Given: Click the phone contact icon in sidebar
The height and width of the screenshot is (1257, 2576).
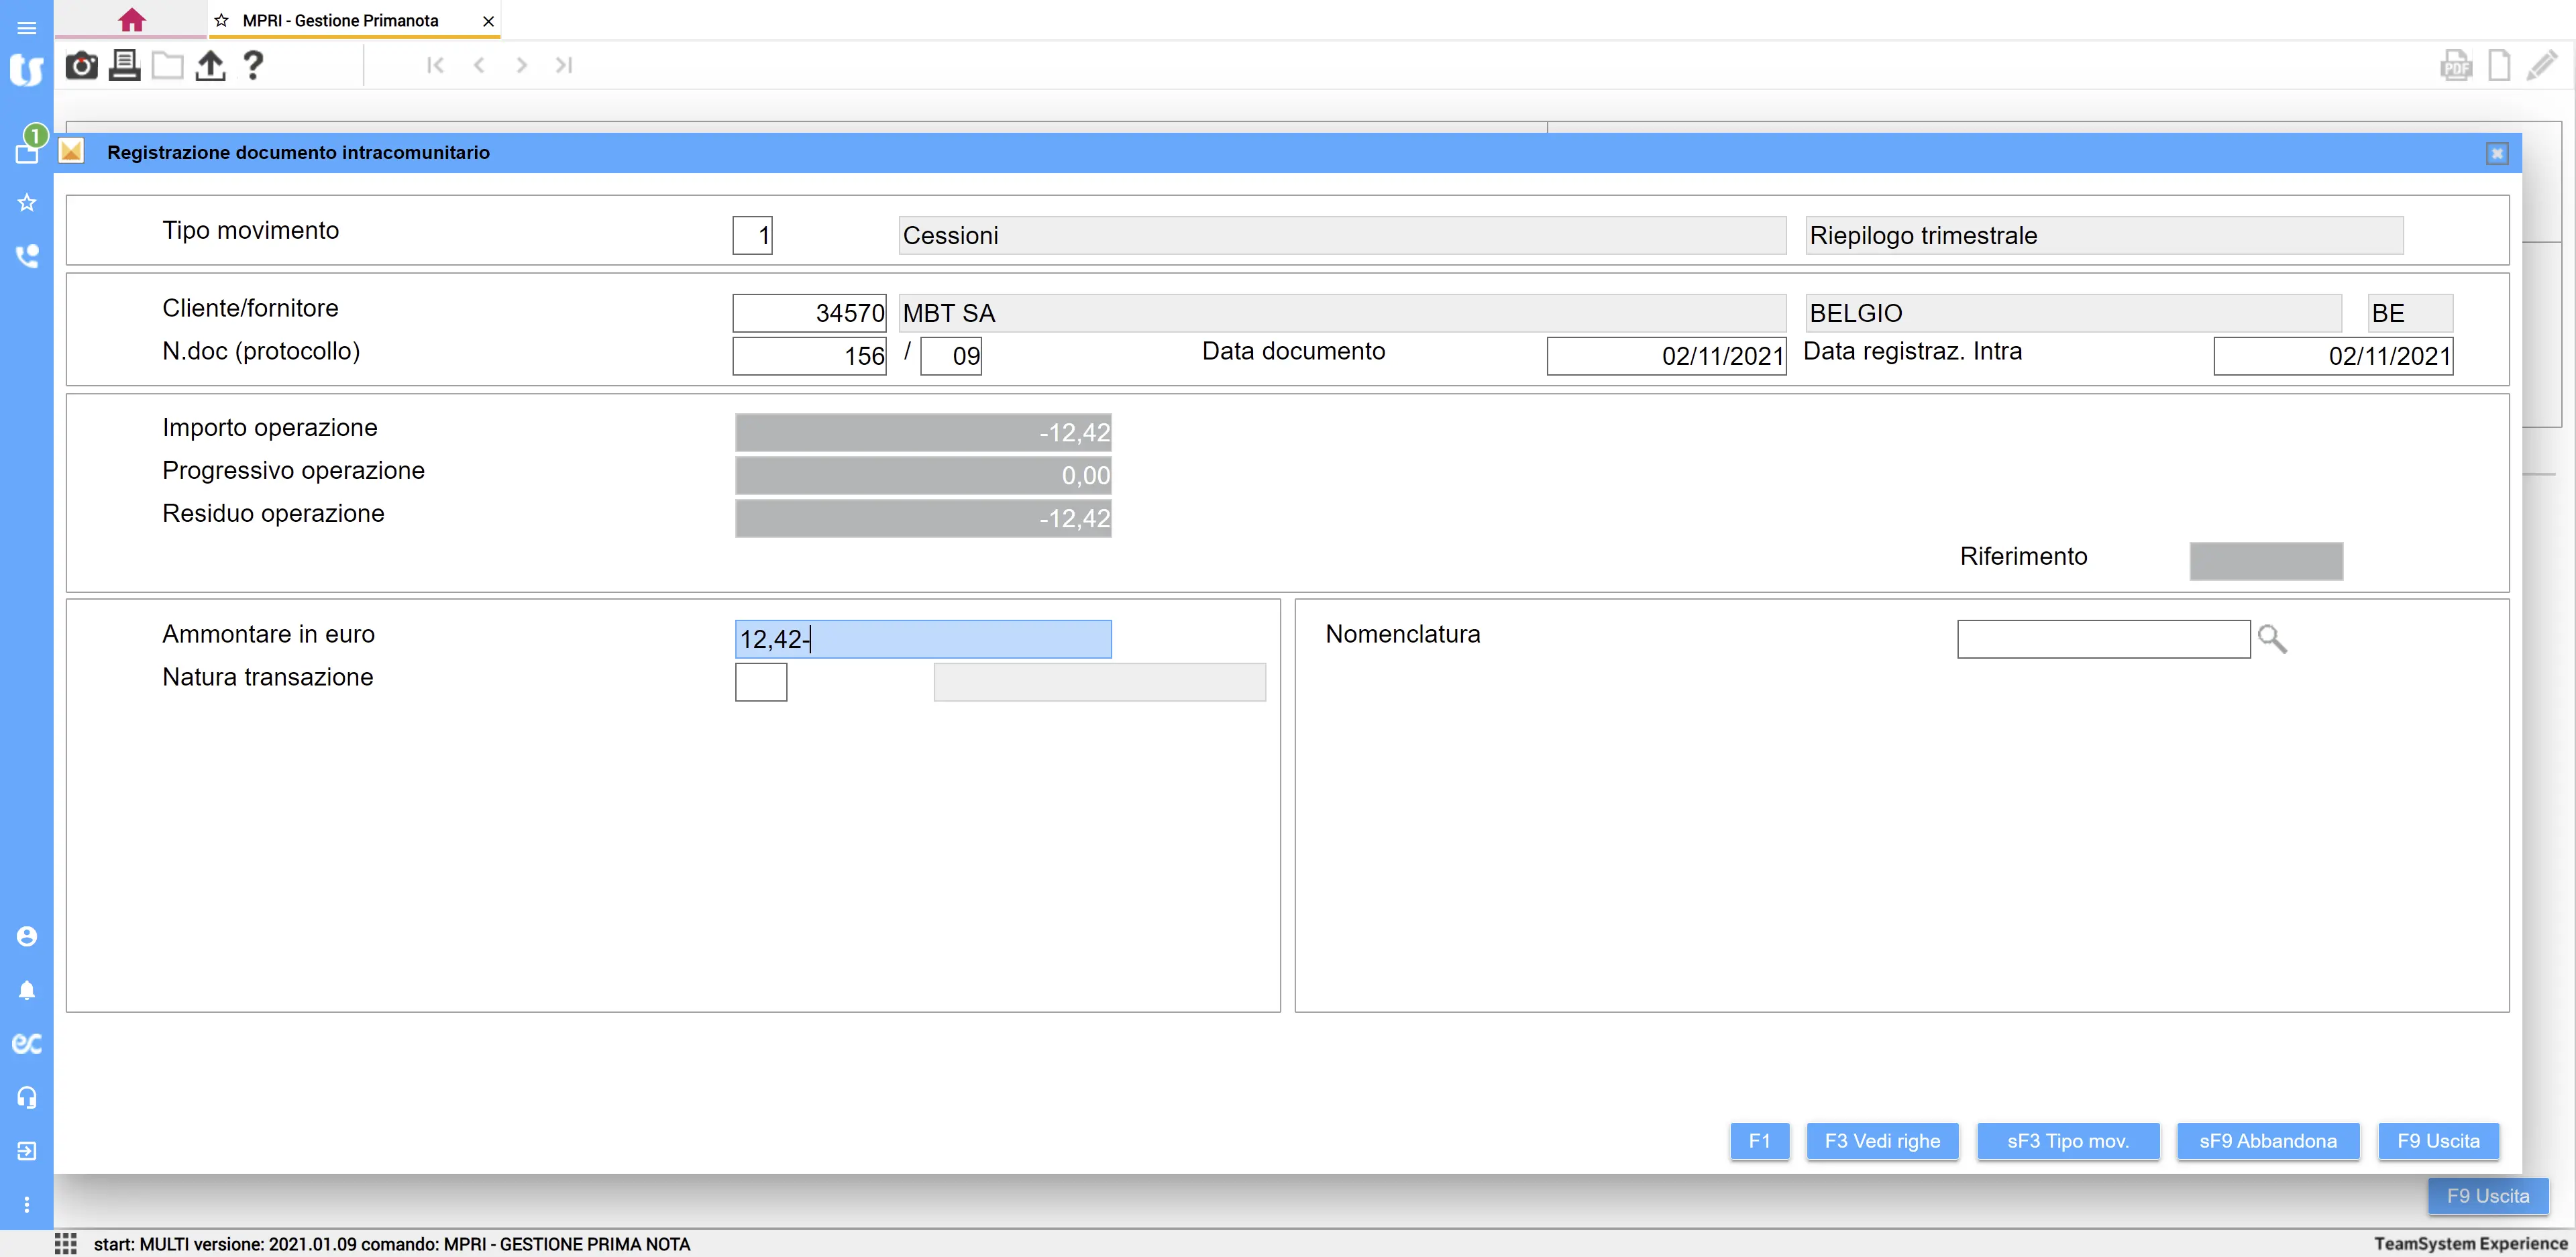Looking at the screenshot, I should [x=27, y=256].
